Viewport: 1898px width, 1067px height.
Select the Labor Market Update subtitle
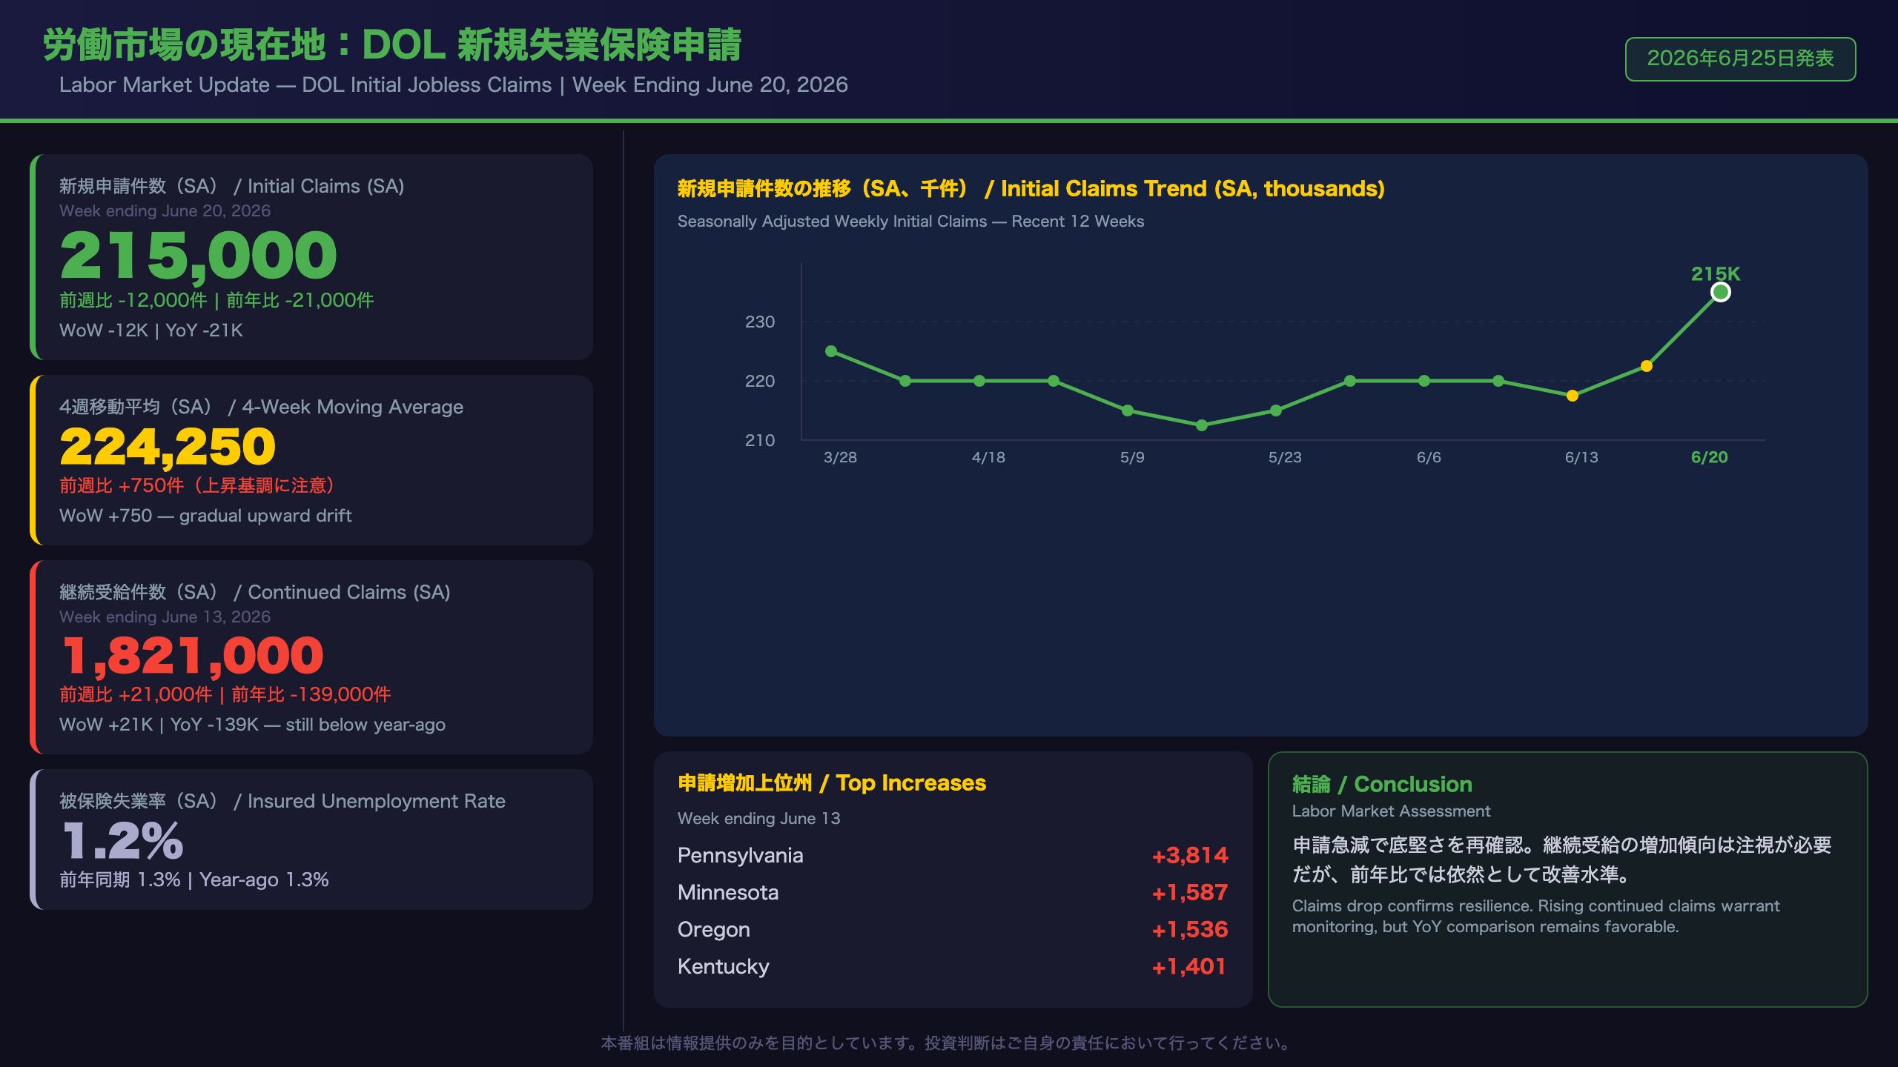click(x=453, y=85)
